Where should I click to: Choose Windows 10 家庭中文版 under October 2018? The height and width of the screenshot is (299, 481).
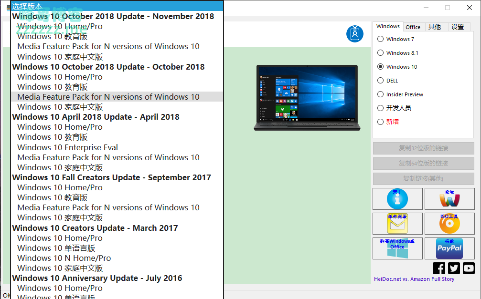click(x=117, y=107)
